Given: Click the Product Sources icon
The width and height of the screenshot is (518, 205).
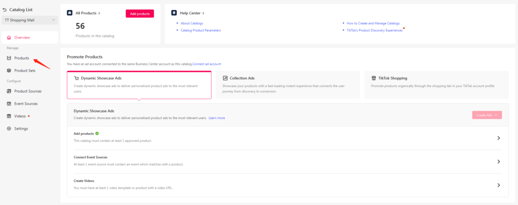Looking at the screenshot, I should tap(9, 91).
